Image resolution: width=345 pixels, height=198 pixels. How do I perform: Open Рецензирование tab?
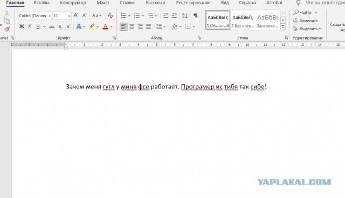pos(193,3)
